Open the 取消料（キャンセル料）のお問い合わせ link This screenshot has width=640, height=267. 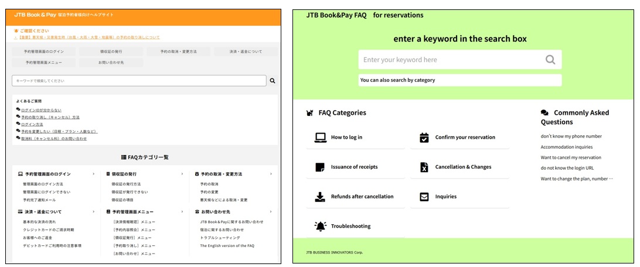click(x=54, y=139)
